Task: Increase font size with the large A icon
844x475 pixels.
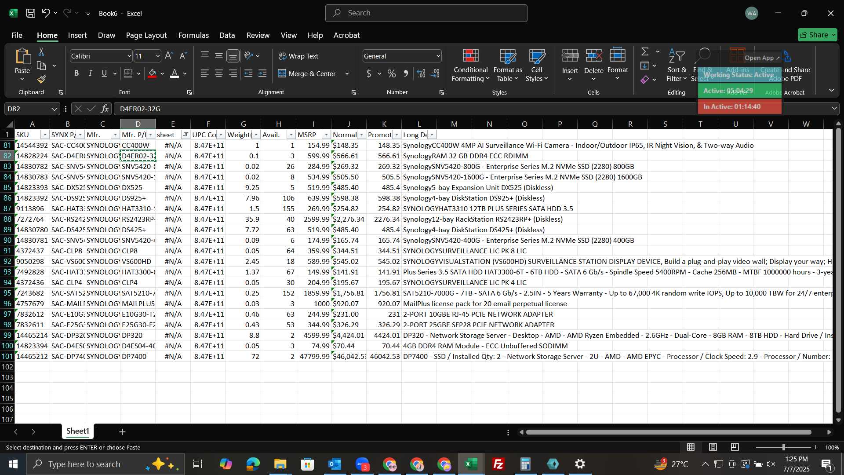Action: (169, 56)
